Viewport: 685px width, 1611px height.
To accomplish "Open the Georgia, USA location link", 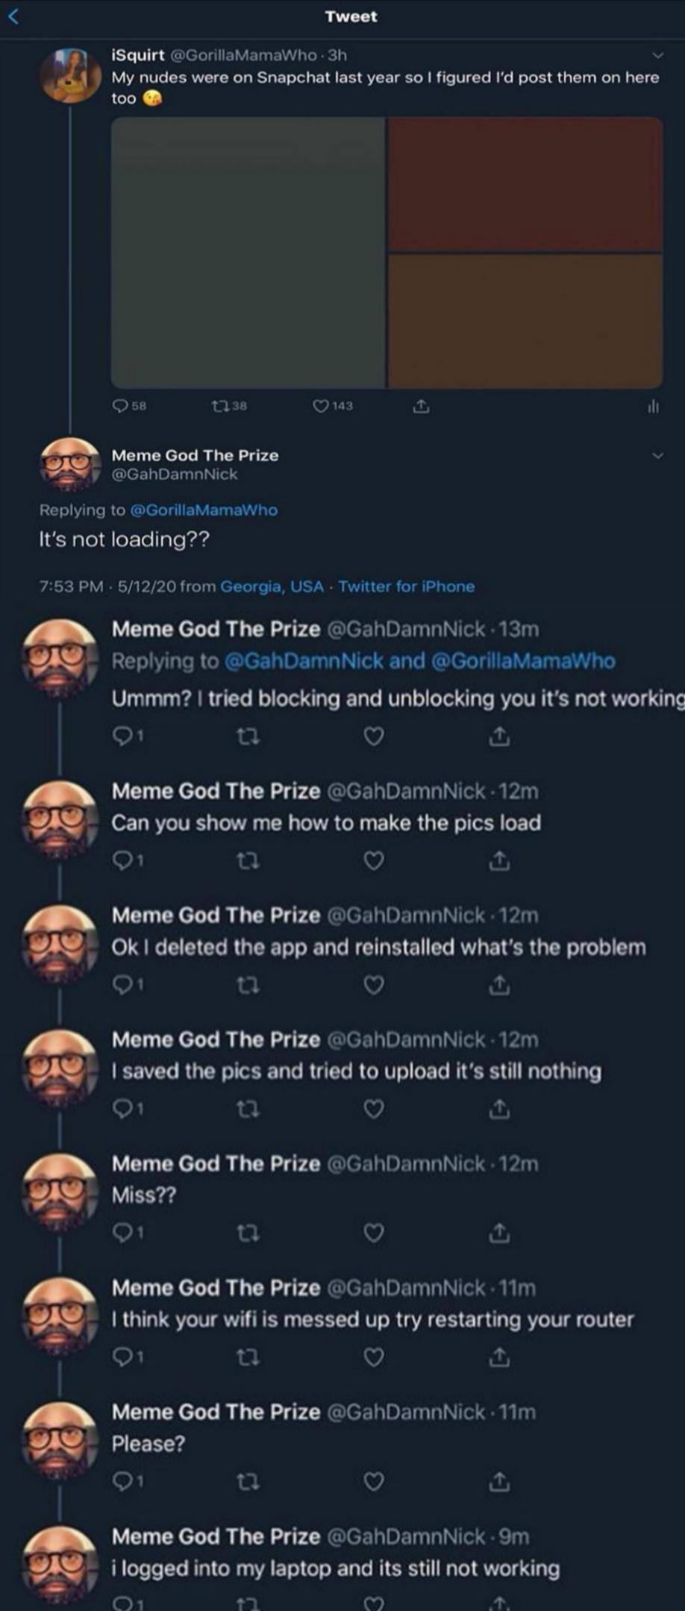I will 272,586.
